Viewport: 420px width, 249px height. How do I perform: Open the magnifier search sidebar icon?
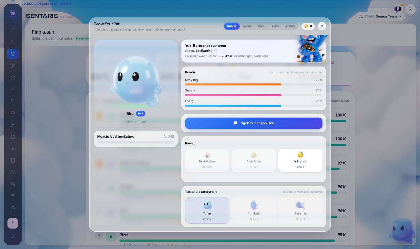coord(13,101)
